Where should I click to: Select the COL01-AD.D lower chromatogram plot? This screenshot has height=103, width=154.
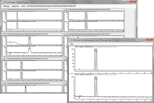[x=32, y=26]
